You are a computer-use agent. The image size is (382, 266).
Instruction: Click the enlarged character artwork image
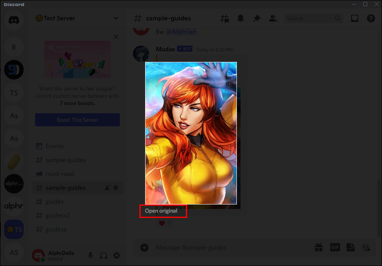191,133
